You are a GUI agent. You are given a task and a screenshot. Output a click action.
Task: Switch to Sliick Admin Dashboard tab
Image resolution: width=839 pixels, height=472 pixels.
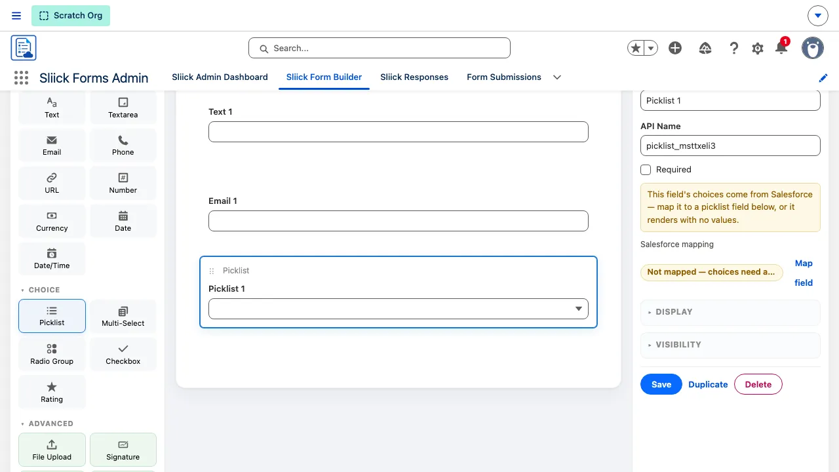pyautogui.click(x=220, y=77)
